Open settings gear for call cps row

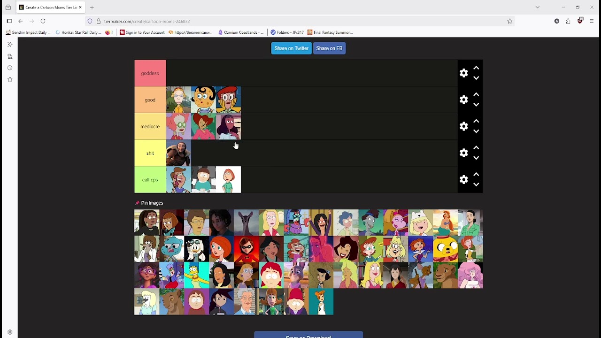point(464,180)
